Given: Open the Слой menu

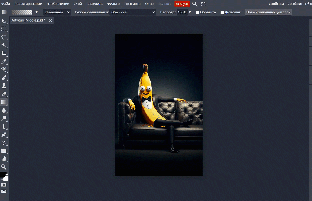Looking at the screenshot, I should click(77, 4).
